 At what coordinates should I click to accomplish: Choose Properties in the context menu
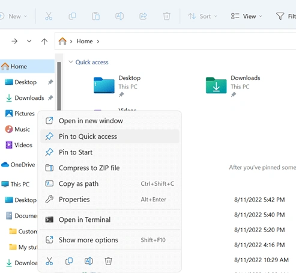tap(110, 199)
